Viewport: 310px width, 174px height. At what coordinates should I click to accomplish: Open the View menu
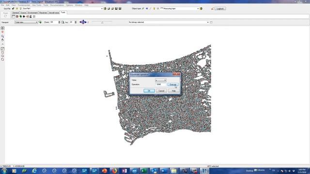[14, 5]
